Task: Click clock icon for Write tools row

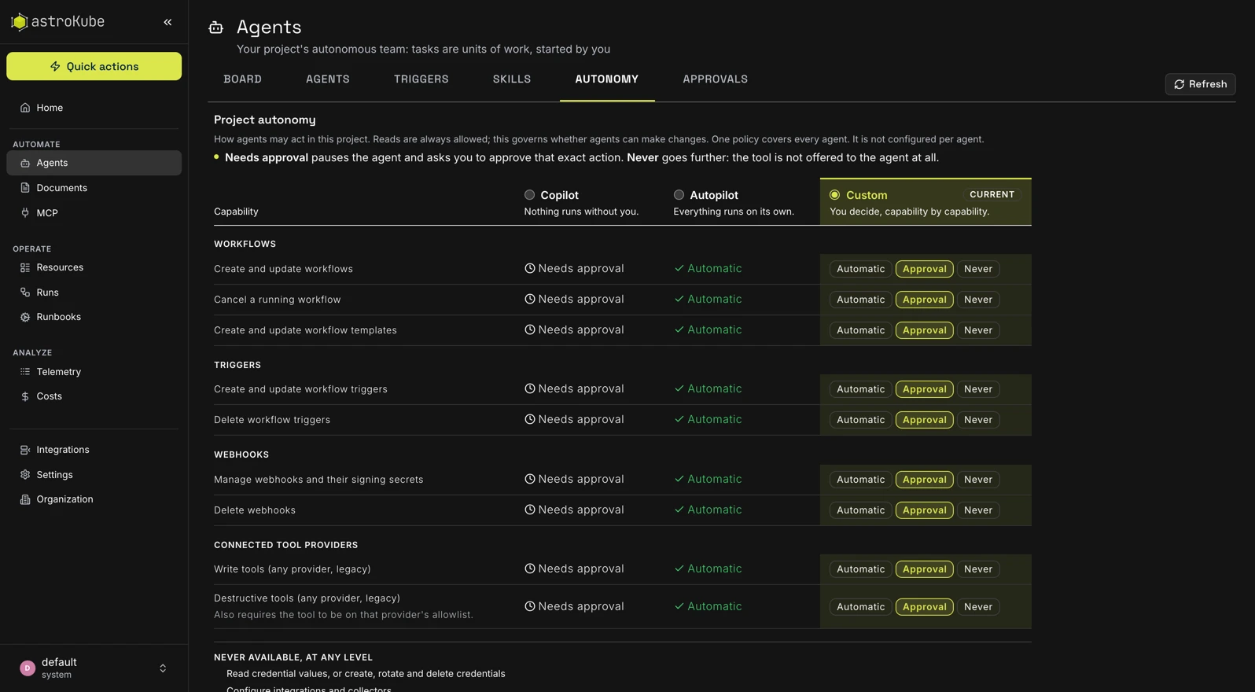Action: 530,569
